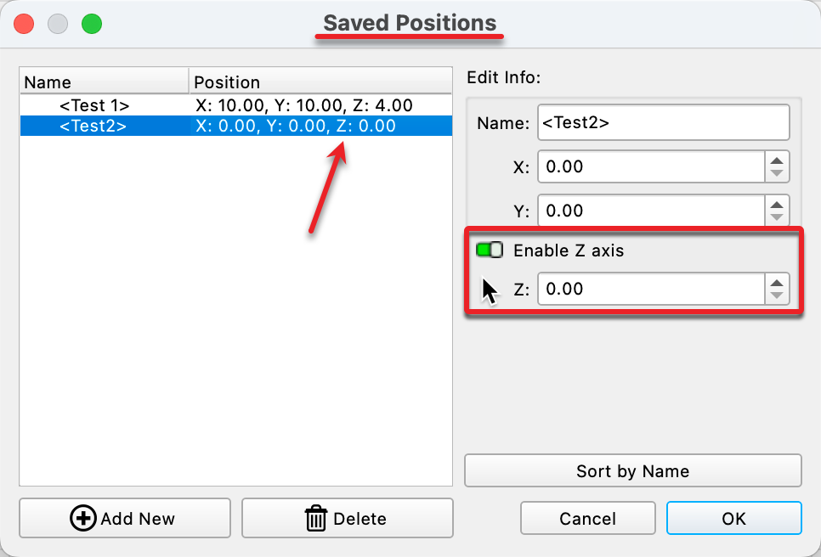Click the trash can icon on Delete
821x557 pixels.
click(315, 518)
